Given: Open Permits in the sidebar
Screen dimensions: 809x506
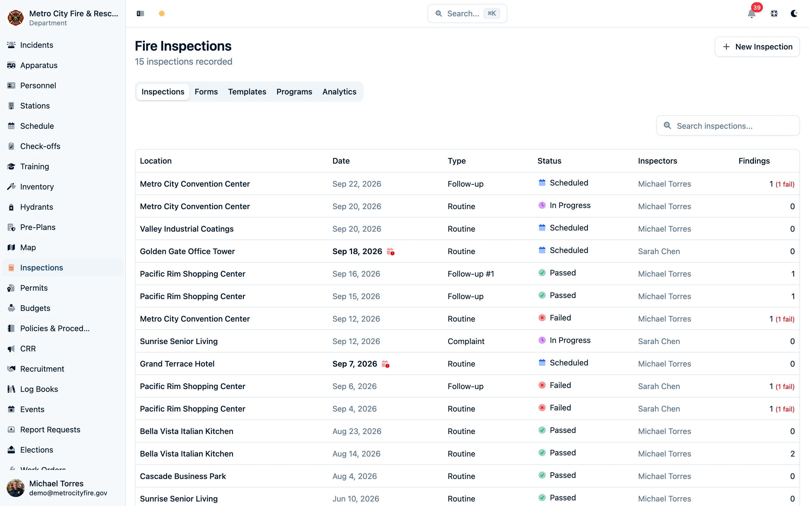Looking at the screenshot, I should click(x=63, y=288).
